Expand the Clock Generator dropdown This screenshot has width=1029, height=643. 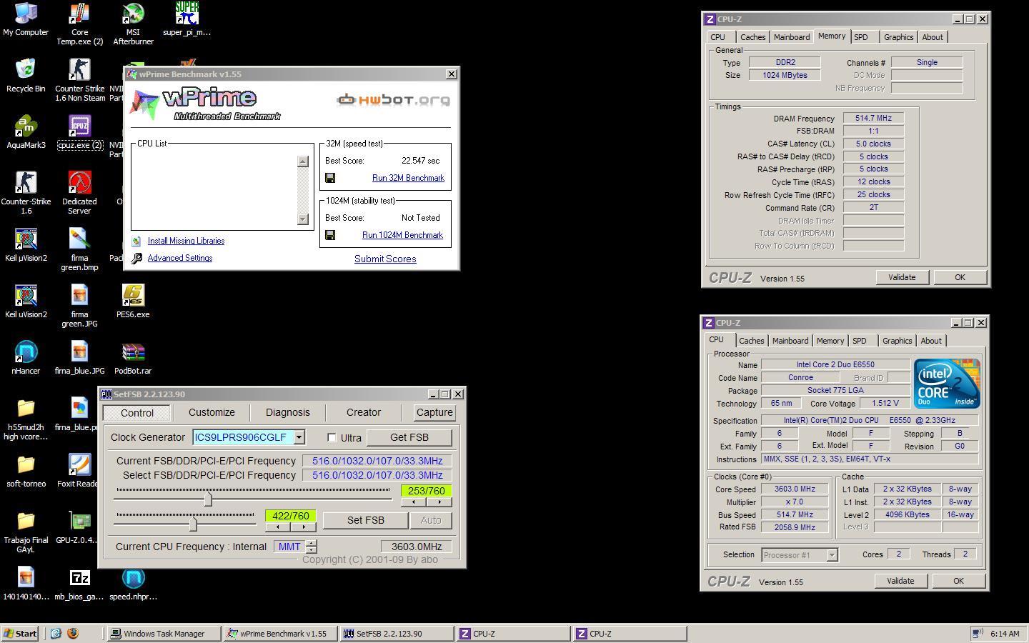(x=299, y=437)
